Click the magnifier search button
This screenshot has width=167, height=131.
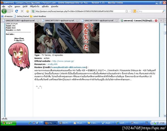pyautogui.click(x=164, y=11)
